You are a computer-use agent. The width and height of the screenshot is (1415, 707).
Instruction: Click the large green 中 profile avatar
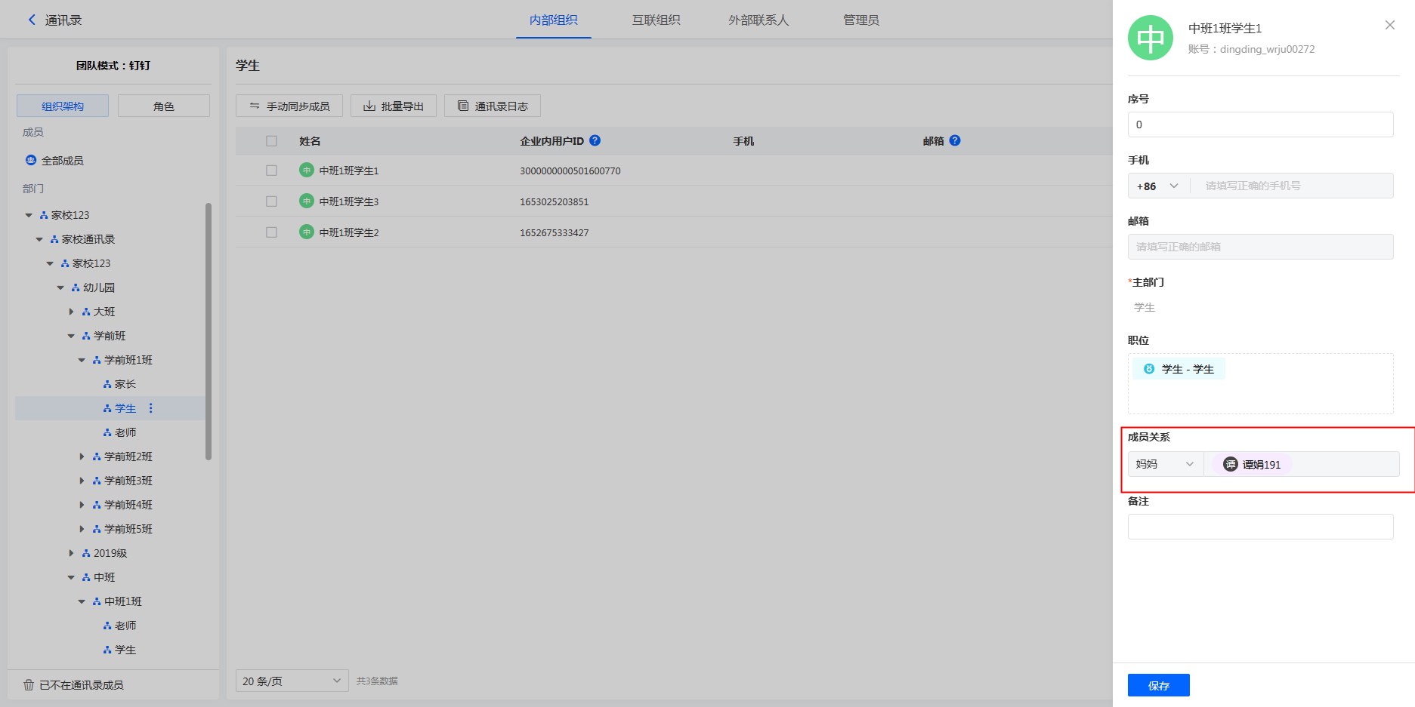coord(1150,38)
